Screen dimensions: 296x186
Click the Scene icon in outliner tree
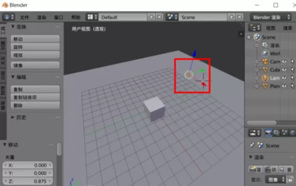[257, 37]
